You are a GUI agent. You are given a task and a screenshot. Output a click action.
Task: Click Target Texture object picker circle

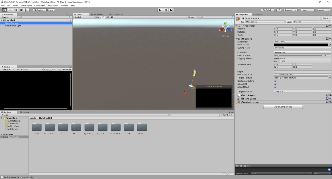[x=330, y=78]
